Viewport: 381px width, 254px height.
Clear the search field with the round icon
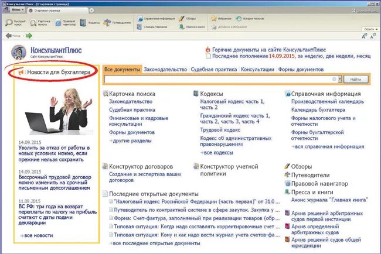[x=334, y=79]
